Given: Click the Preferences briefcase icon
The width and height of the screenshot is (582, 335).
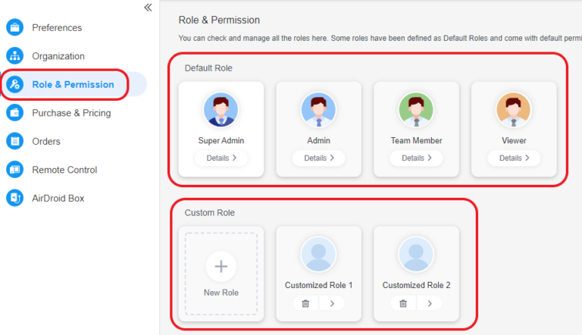Looking at the screenshot, I should pos(15,27).
